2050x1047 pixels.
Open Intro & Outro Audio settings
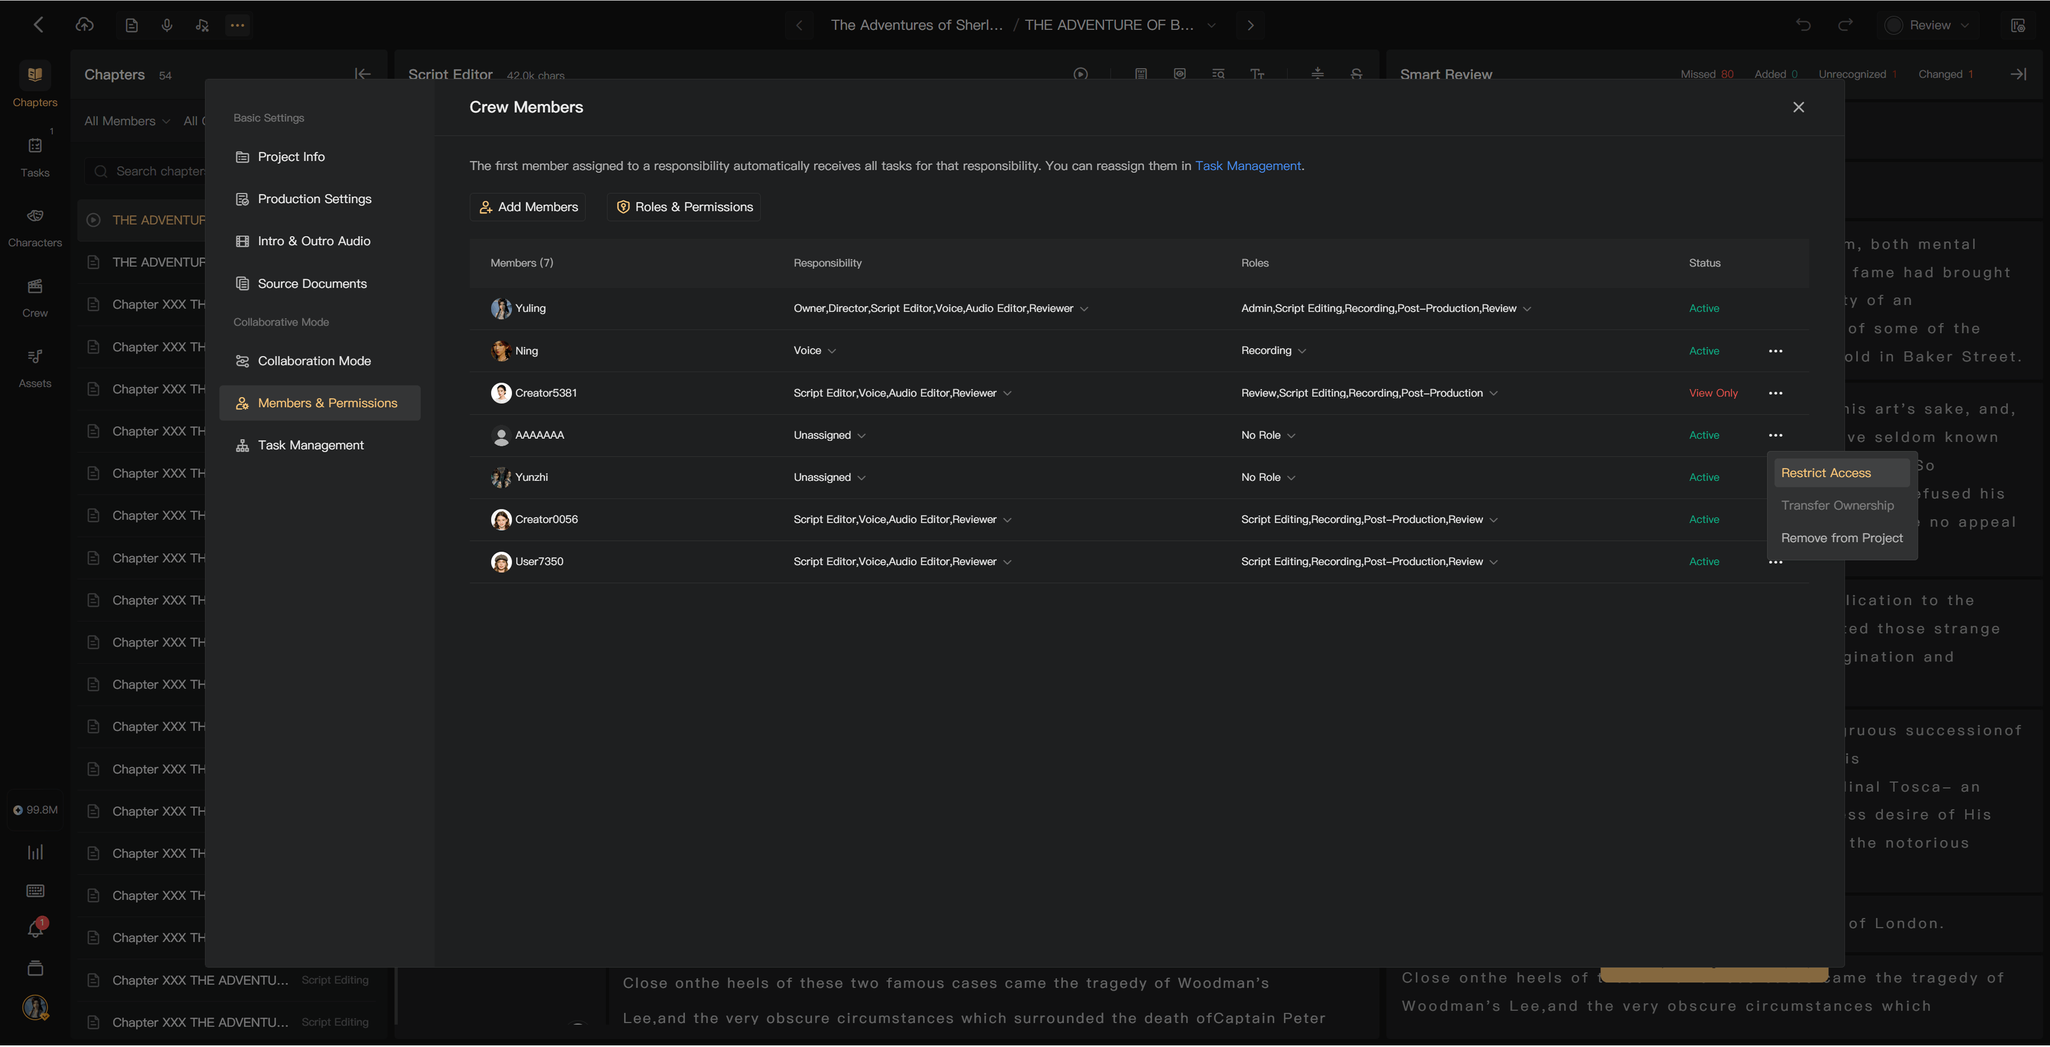(319, 241)
